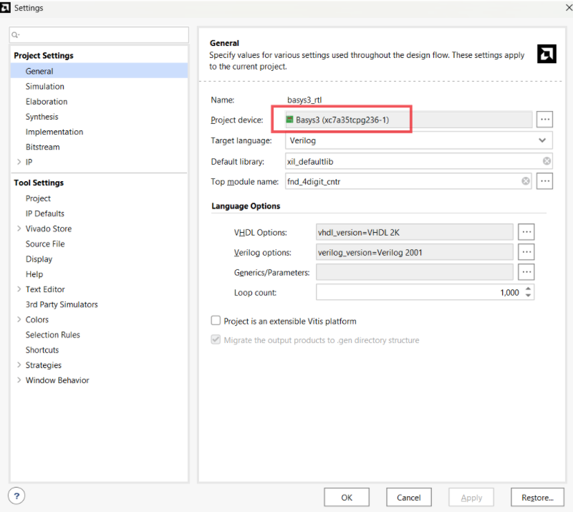Enable Project is an extensible Vitis platform
Image resolution: width=573 pixels, height=512 pixels.
[216, 321]
